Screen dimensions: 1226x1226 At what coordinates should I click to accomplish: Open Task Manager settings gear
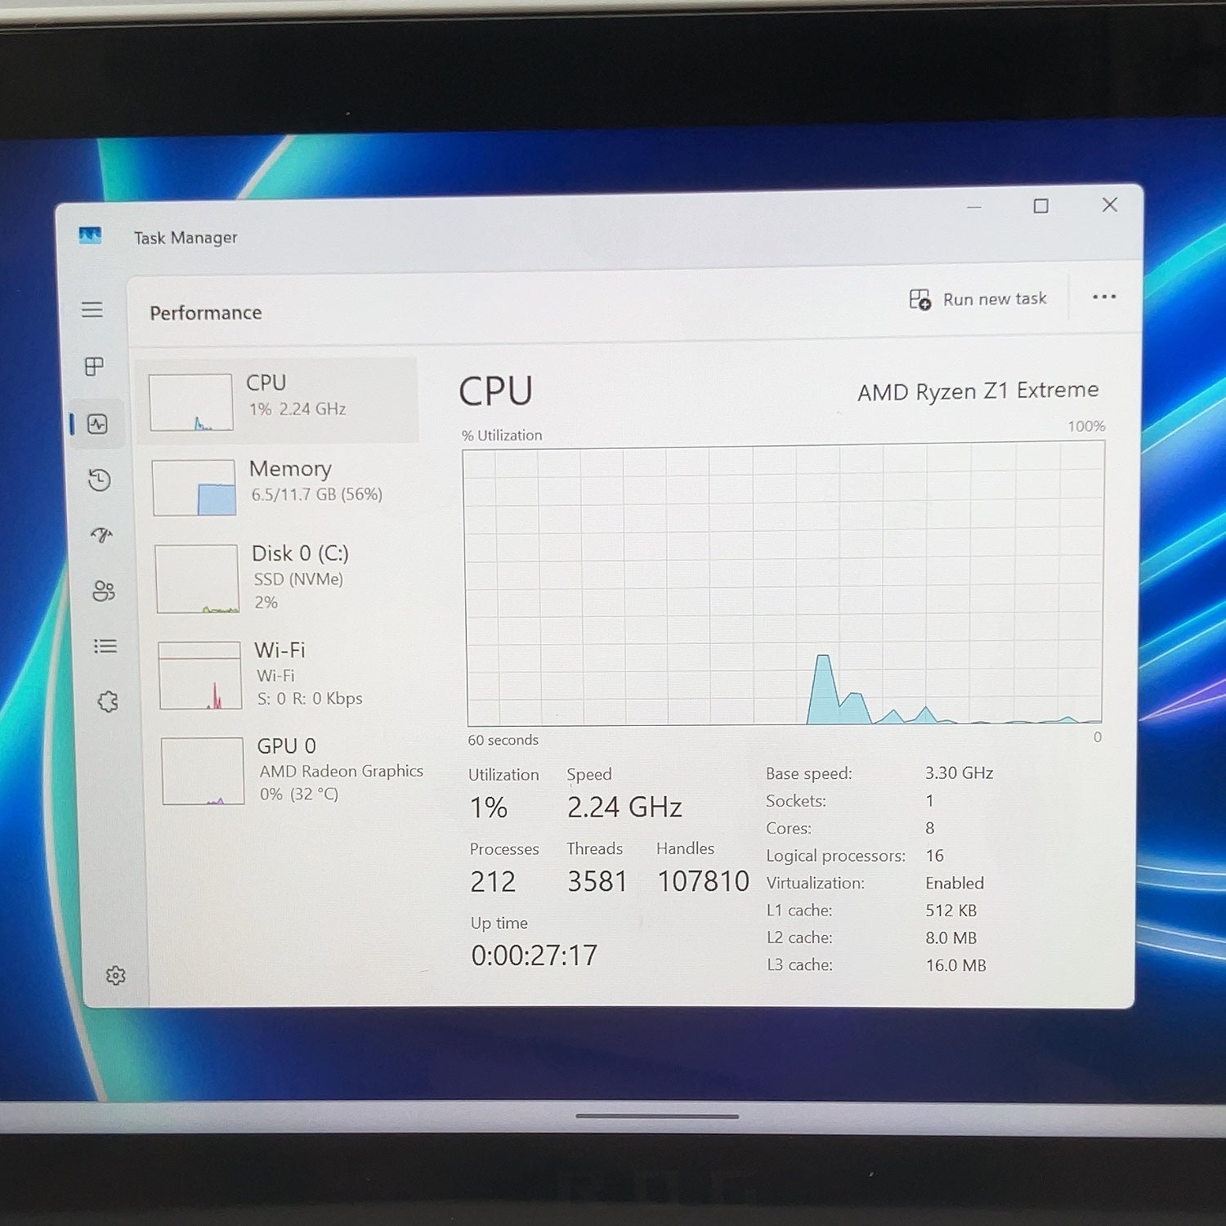pyautogui.click(x=115, y=975)
